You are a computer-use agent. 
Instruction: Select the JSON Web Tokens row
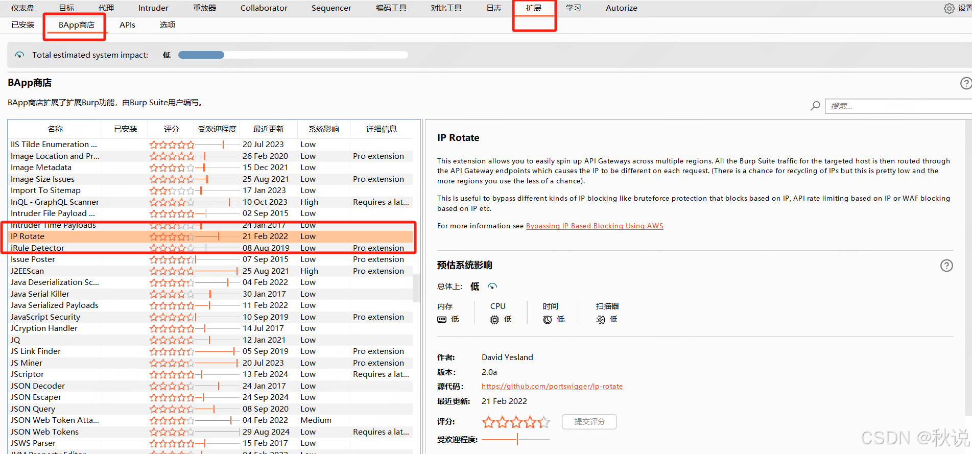210,432
